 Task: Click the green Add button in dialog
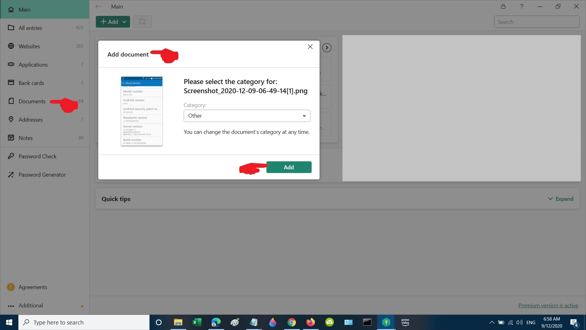pyautogui.click(x=289, y=167)
